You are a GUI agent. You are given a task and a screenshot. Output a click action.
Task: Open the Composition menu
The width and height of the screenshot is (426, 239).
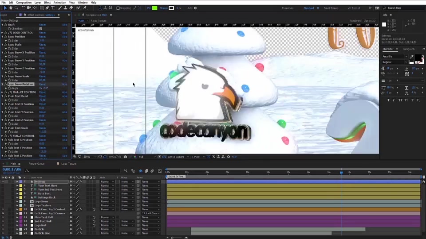click(24, 3)
